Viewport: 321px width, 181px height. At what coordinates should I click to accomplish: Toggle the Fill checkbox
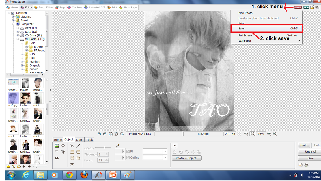128,151
